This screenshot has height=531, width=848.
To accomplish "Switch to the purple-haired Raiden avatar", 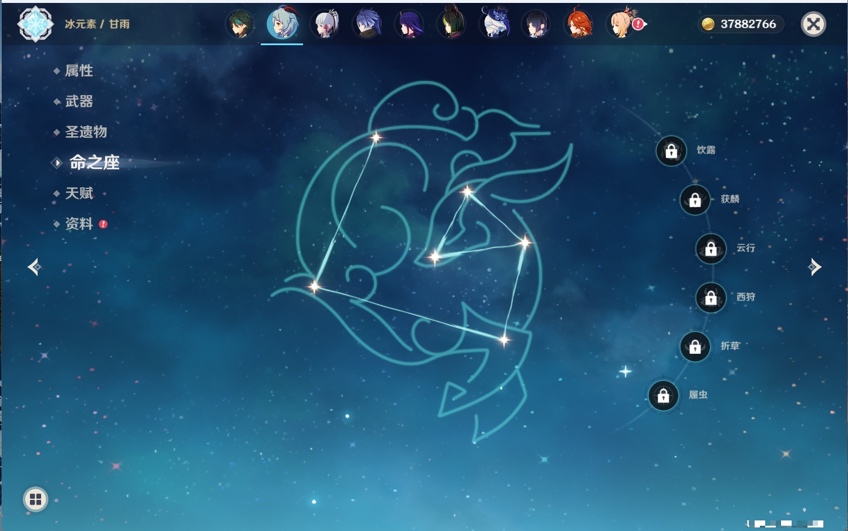I will click(410, 24).
